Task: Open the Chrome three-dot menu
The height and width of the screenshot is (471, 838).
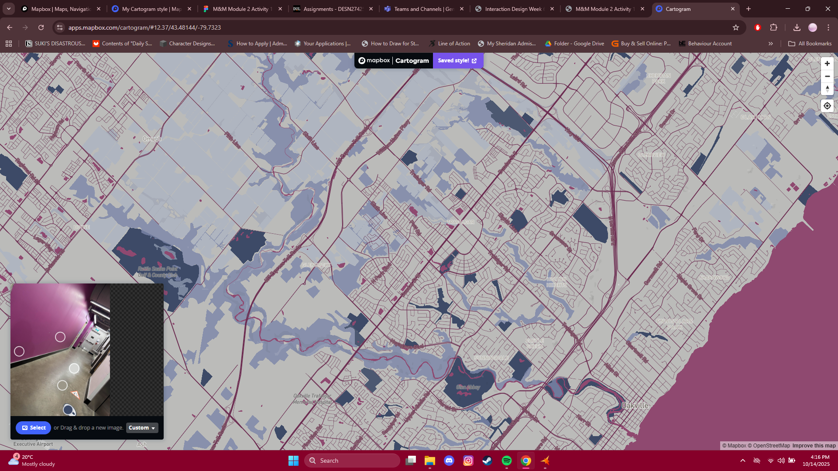Action: 828,27
